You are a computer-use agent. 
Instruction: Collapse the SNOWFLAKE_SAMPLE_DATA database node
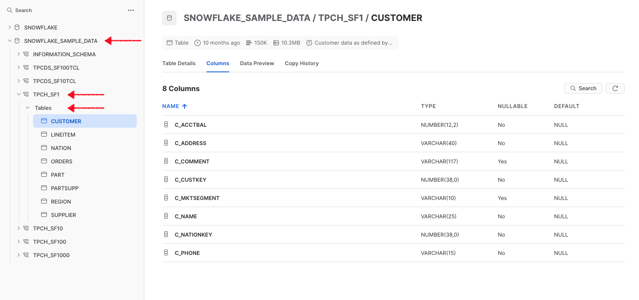point(10,41)
